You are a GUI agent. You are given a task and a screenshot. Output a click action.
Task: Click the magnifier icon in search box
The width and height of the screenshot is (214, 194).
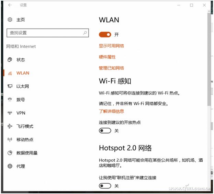(85, 33)
